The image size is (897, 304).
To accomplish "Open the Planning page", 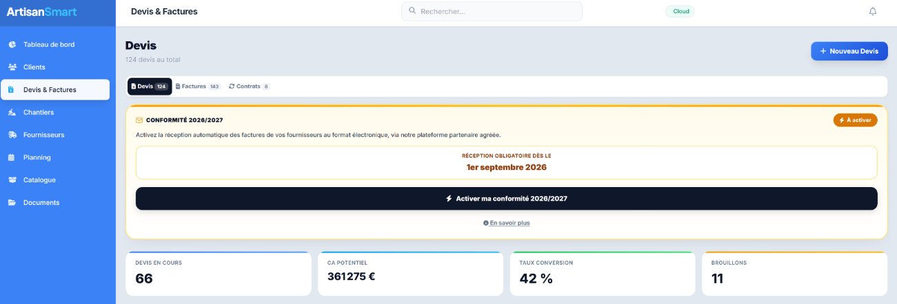I will coord(54,158).
